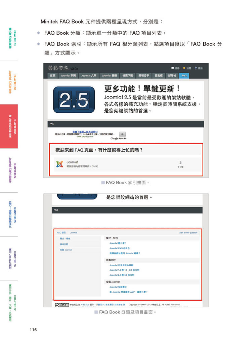Open the Joomla! category title in FAQ index
This screenshot has width=252, height=341.
72,162
